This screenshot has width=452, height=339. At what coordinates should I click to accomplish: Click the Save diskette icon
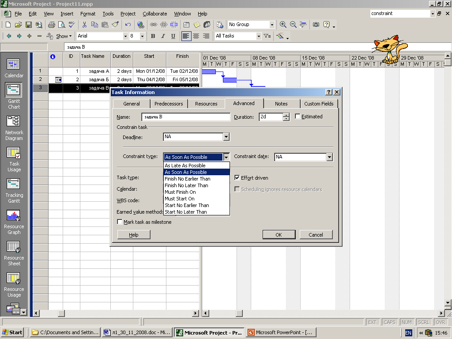(x=29, y=25)
